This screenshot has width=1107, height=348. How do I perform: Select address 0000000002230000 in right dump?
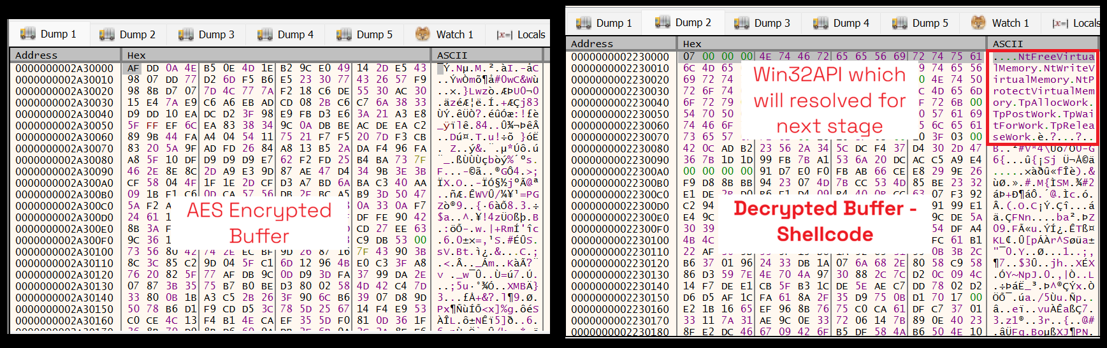[x=620, y=57]
